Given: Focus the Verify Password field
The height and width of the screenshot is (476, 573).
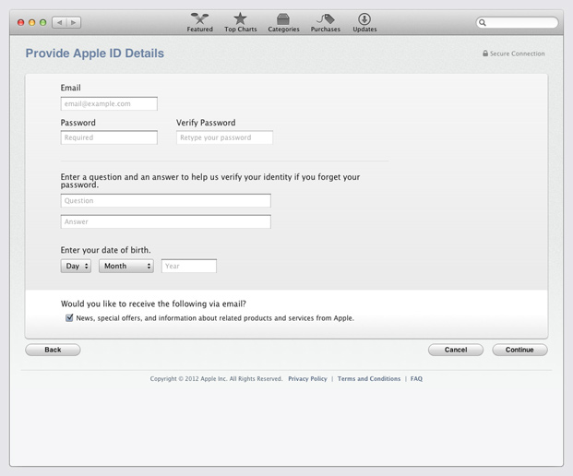Looking at the screenshot, I should tap(224, 137).
